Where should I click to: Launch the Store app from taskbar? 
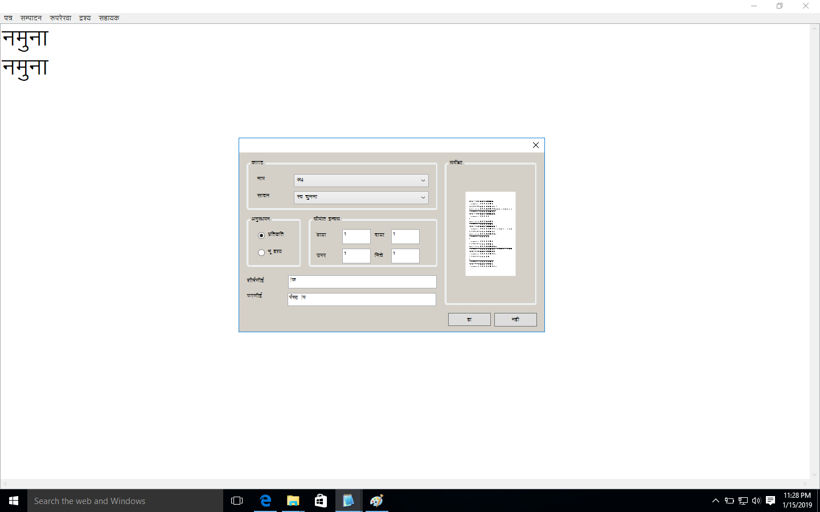point(321,501)
